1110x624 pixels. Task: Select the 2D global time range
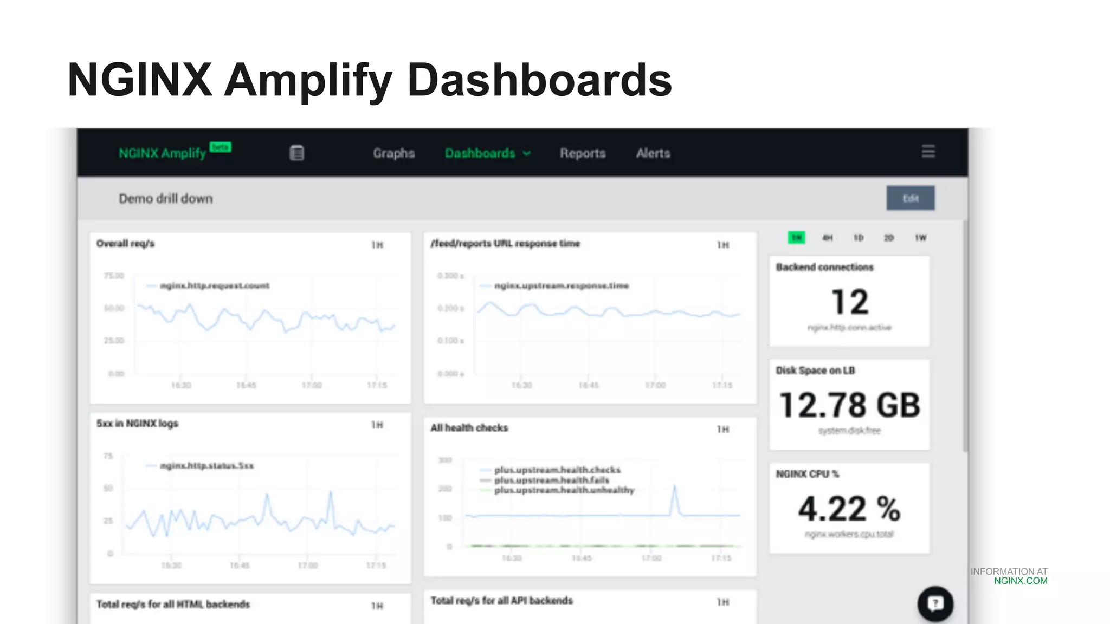pyautogui.click(x=889, y=238)
